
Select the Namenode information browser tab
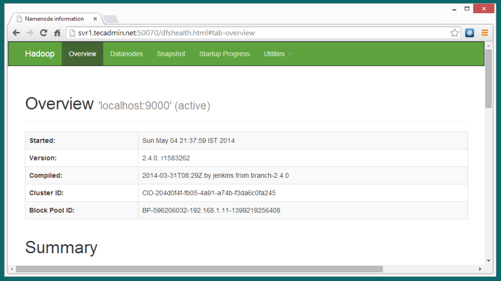click(54, 19)
